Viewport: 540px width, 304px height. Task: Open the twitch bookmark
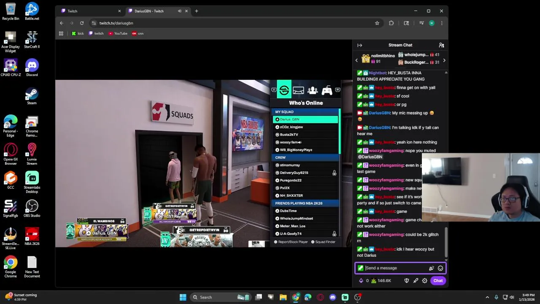(96, 33)
